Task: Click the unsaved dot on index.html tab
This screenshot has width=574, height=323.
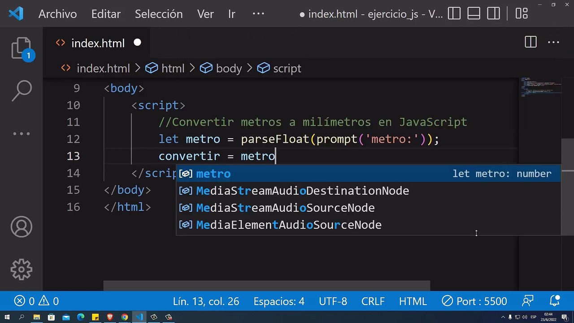Action: click(x=137, y=43)
